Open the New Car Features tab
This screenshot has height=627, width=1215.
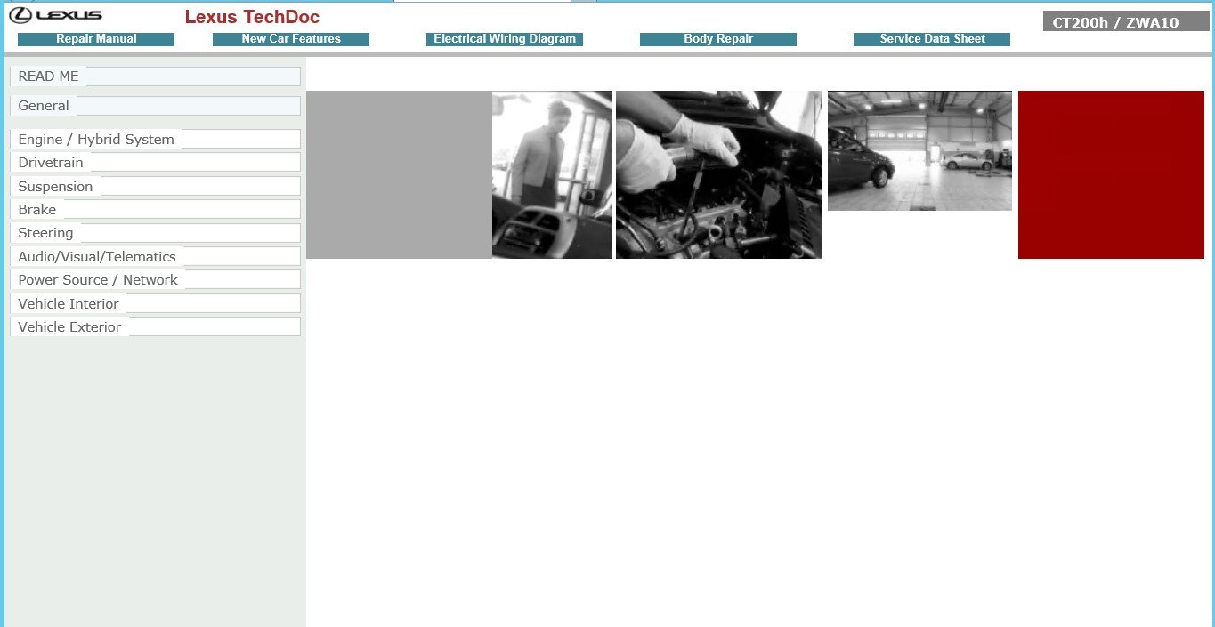click(291, 39)
